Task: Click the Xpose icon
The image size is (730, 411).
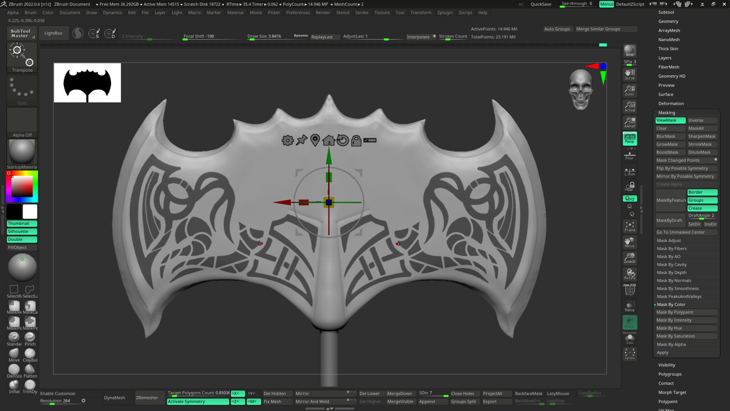Action: [x=630, y=354]
